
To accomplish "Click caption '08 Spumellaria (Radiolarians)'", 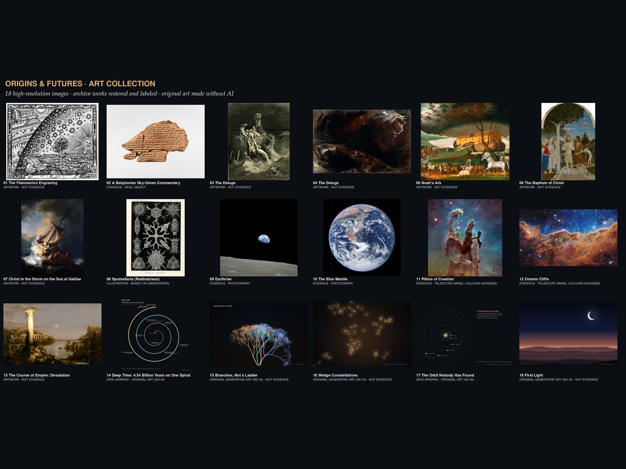I will 133,279.
